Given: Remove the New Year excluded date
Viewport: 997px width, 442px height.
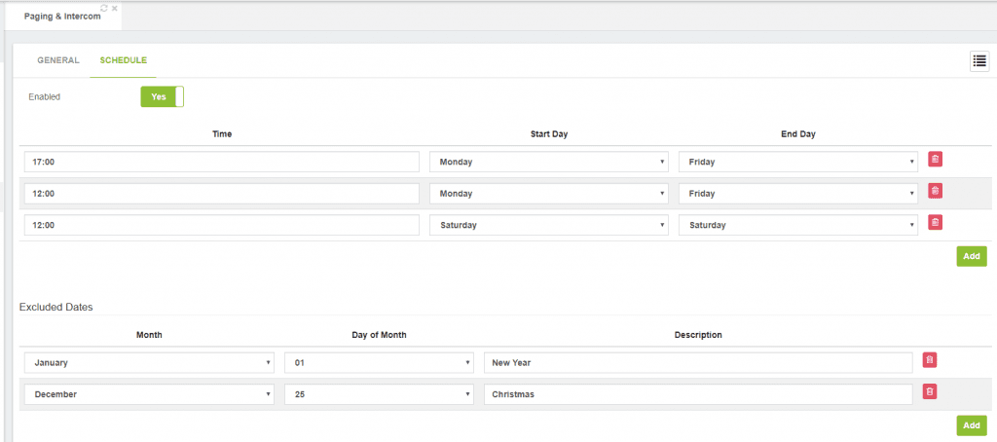Looking at the screenshot, I should [930, 360].
